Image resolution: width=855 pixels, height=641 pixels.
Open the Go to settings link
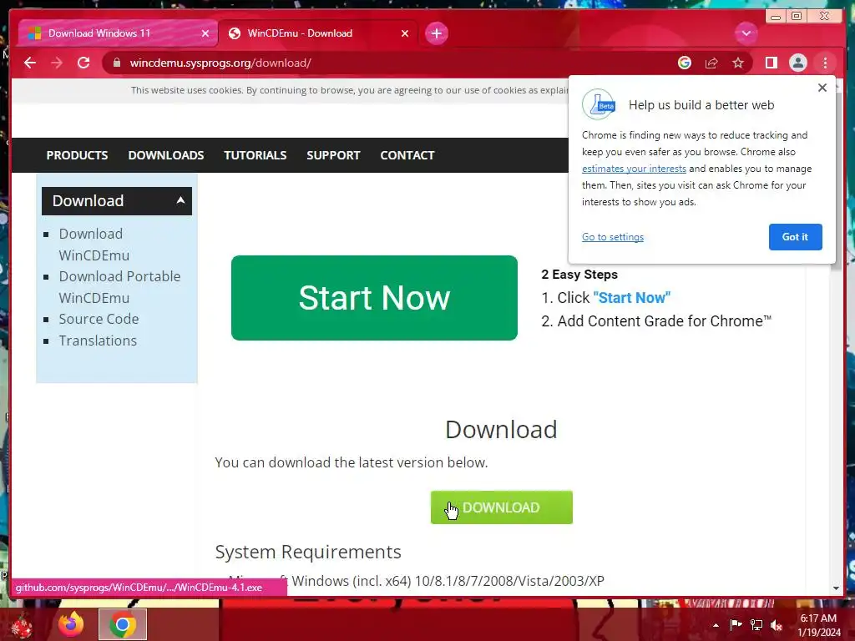click(612, 237)
